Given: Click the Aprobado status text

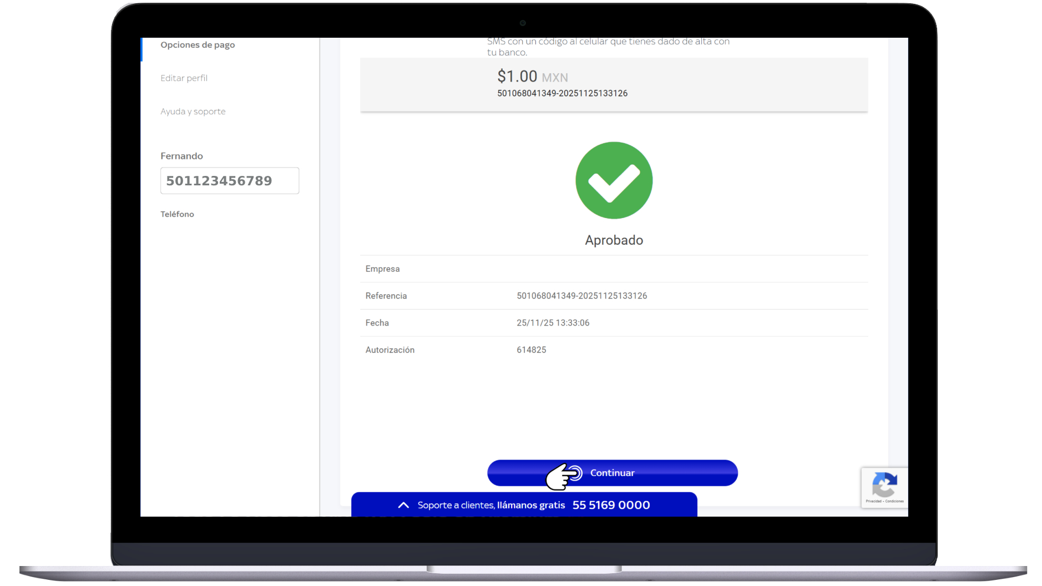Looking at the screenshot, I should [614, 240].
